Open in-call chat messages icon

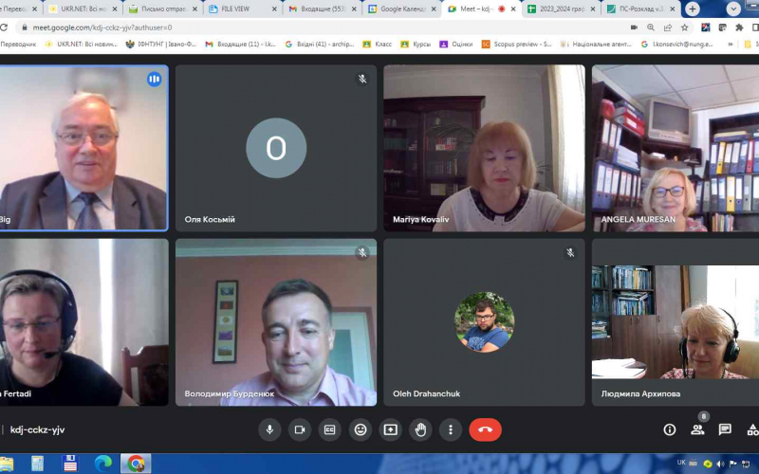pos(725,429)
